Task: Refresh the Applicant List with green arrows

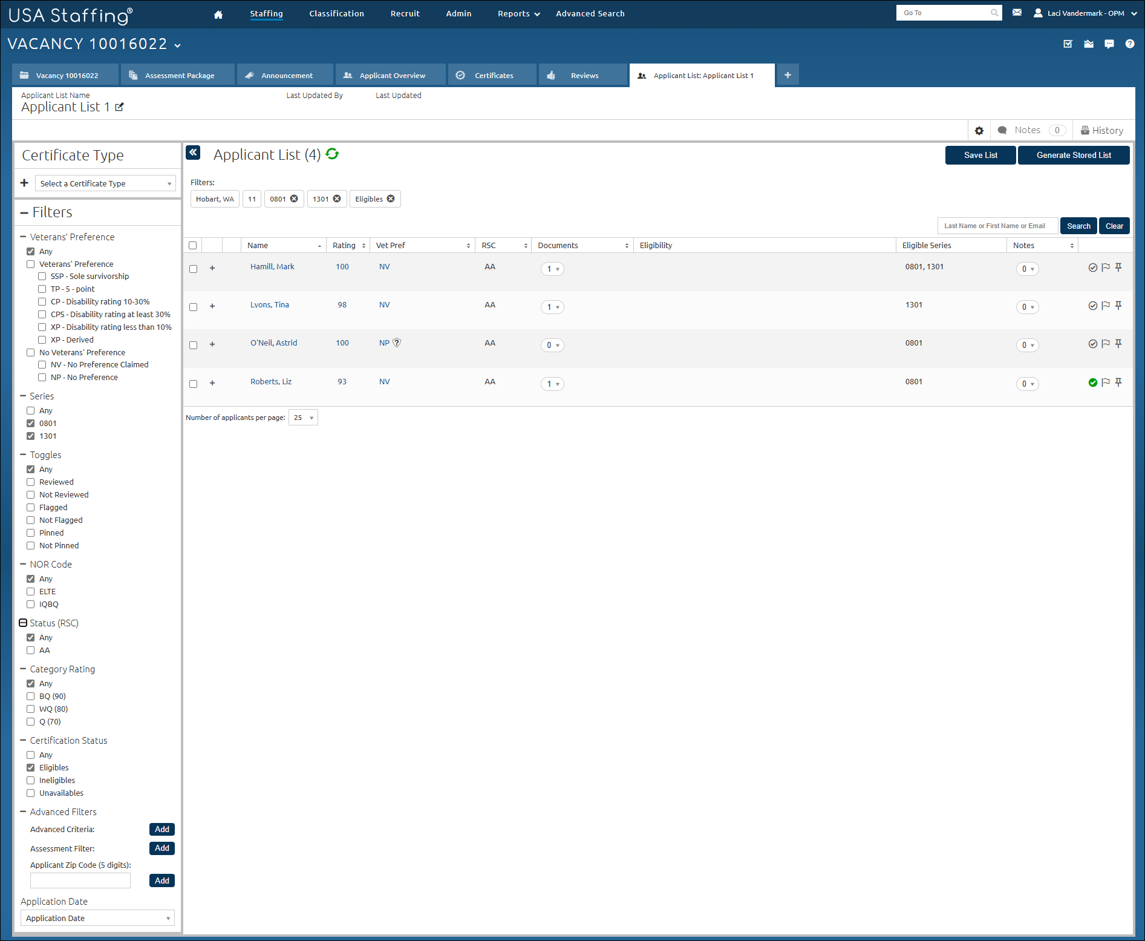Action: tap(332, 154)
